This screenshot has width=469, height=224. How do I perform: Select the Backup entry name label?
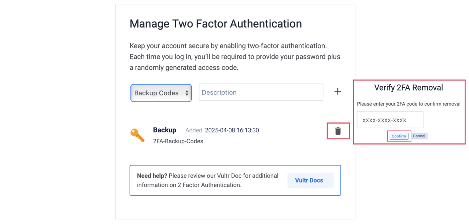click(x=165, y=130)
